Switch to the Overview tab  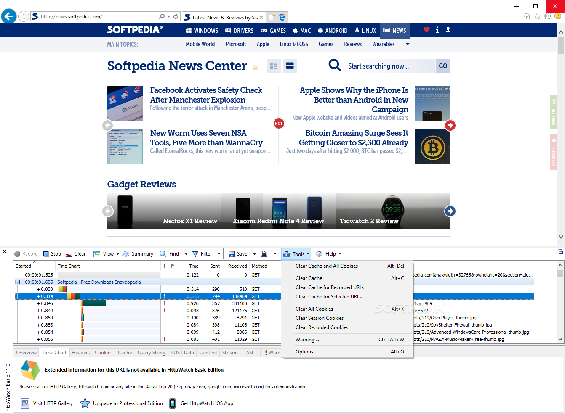coord(26,353)
